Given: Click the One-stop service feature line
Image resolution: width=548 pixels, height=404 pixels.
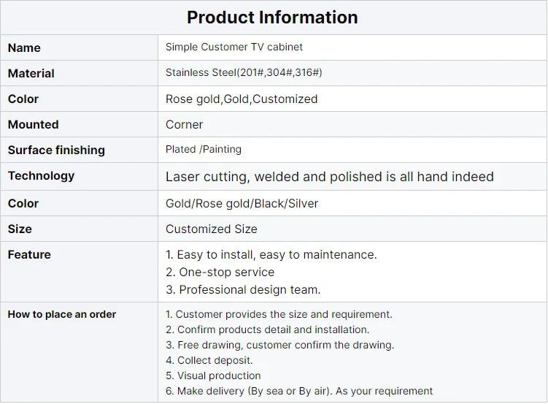Looking at the screenshot, I should click(x=220, y=272).
